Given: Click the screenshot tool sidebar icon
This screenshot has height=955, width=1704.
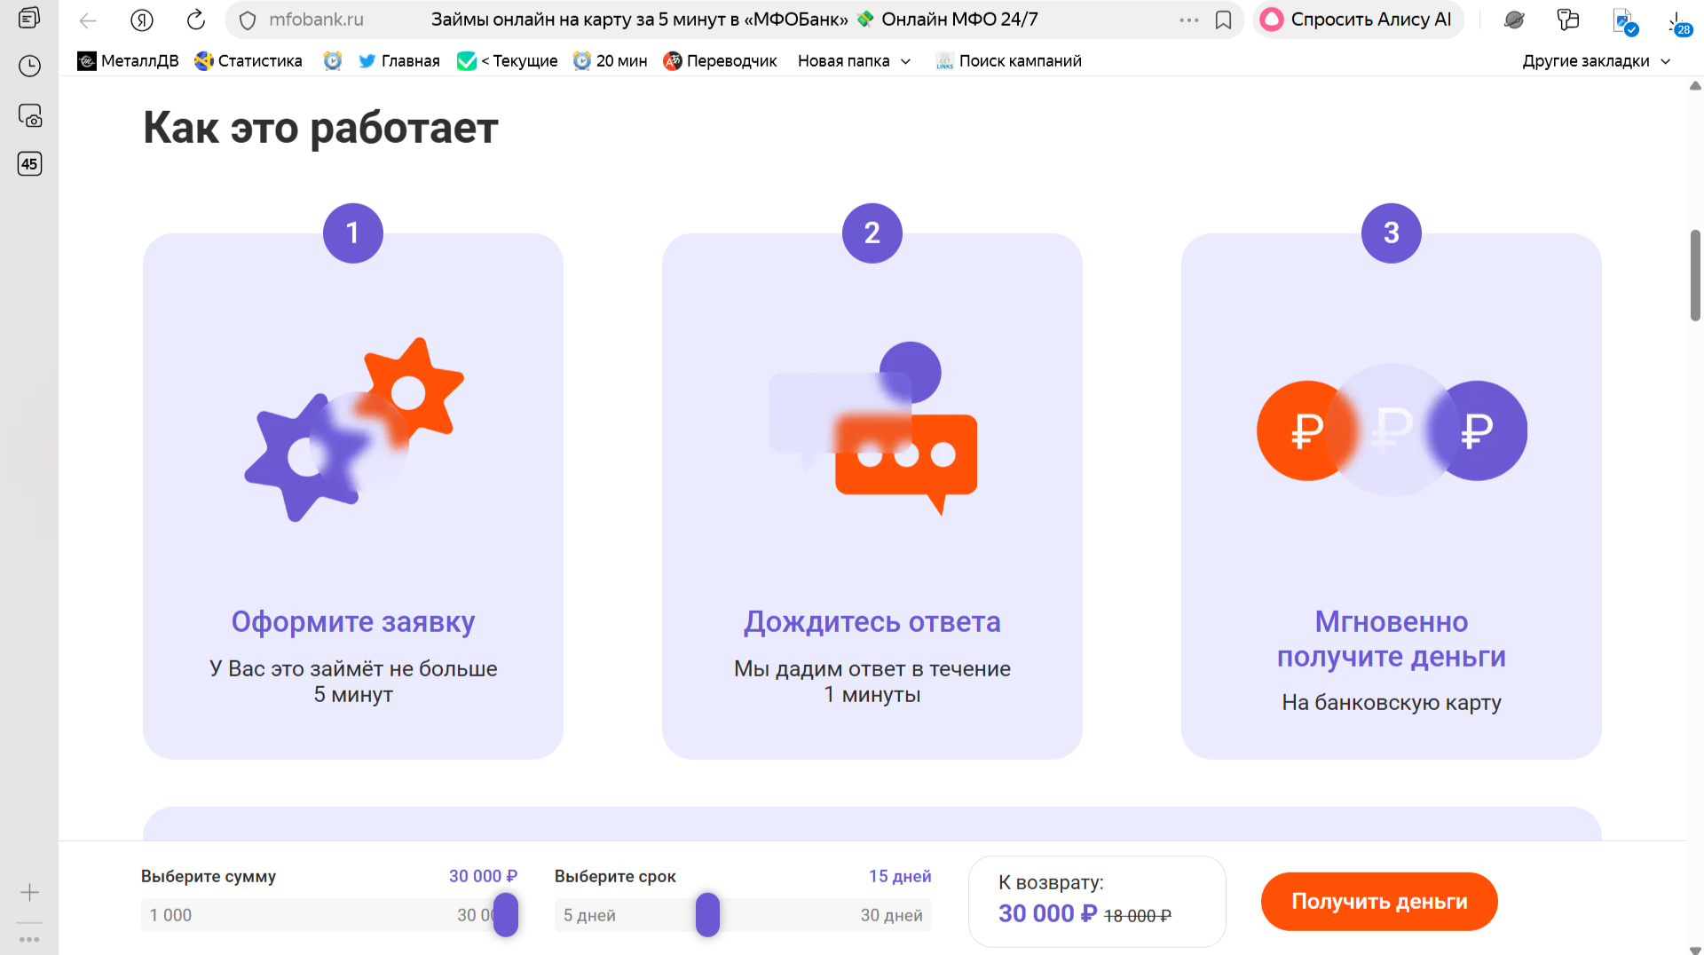Looking at the screenshot, I should (x=29, y=115).
